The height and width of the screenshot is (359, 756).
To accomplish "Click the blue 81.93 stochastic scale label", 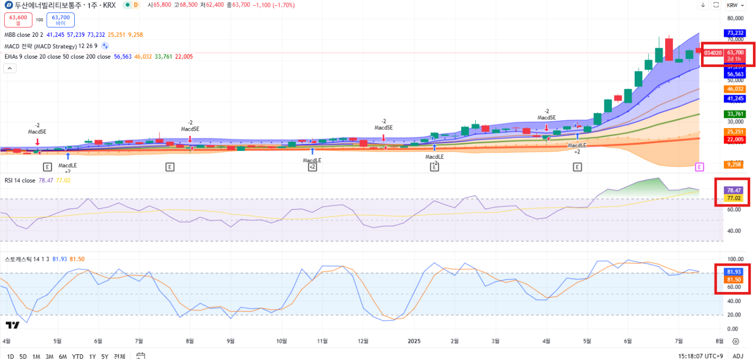I will coord(733,272).
